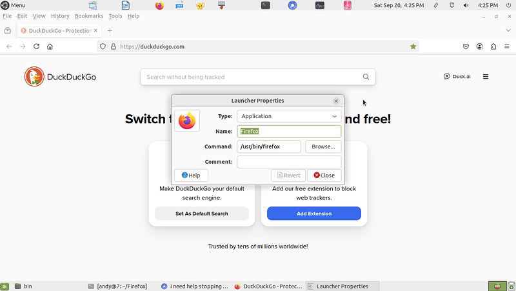Click the Close button in Launcher Properties
Viewport: 516px width, 291px height.
pos(324,176)
